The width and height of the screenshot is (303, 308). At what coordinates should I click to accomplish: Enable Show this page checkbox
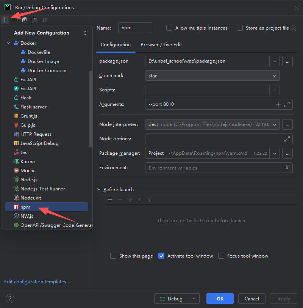[x=113, y=256]
